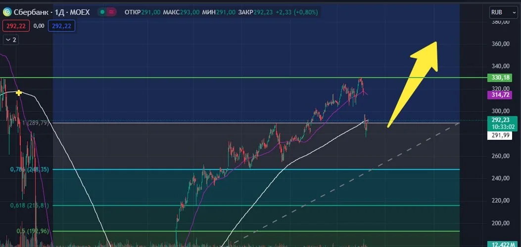Click the ЗАКР 292,23 close value
The height and width of the screenshot is (247, 521).
coord(255,12)
